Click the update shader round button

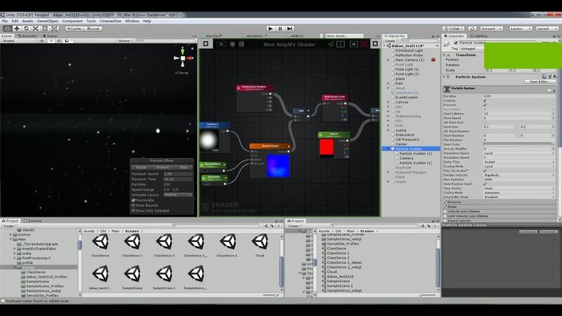point(232,44)
